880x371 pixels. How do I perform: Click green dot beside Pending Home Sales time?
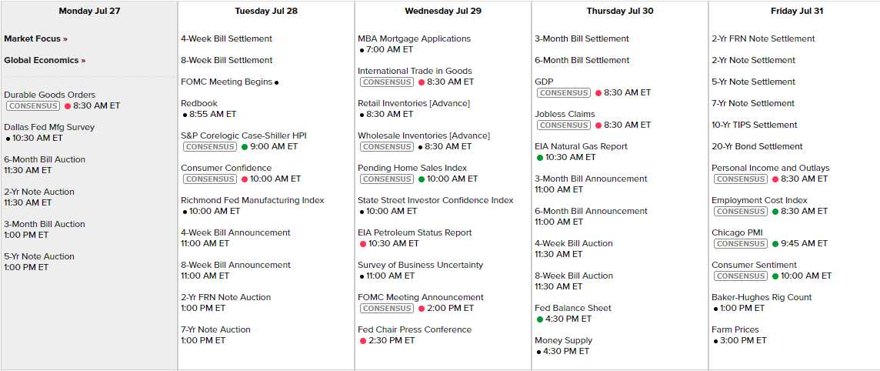click(422, 179)
